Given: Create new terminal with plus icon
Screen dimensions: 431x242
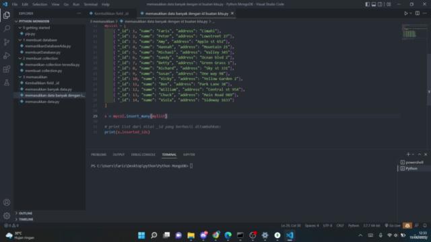Looking at the screenshot, I should coord(408,155).
